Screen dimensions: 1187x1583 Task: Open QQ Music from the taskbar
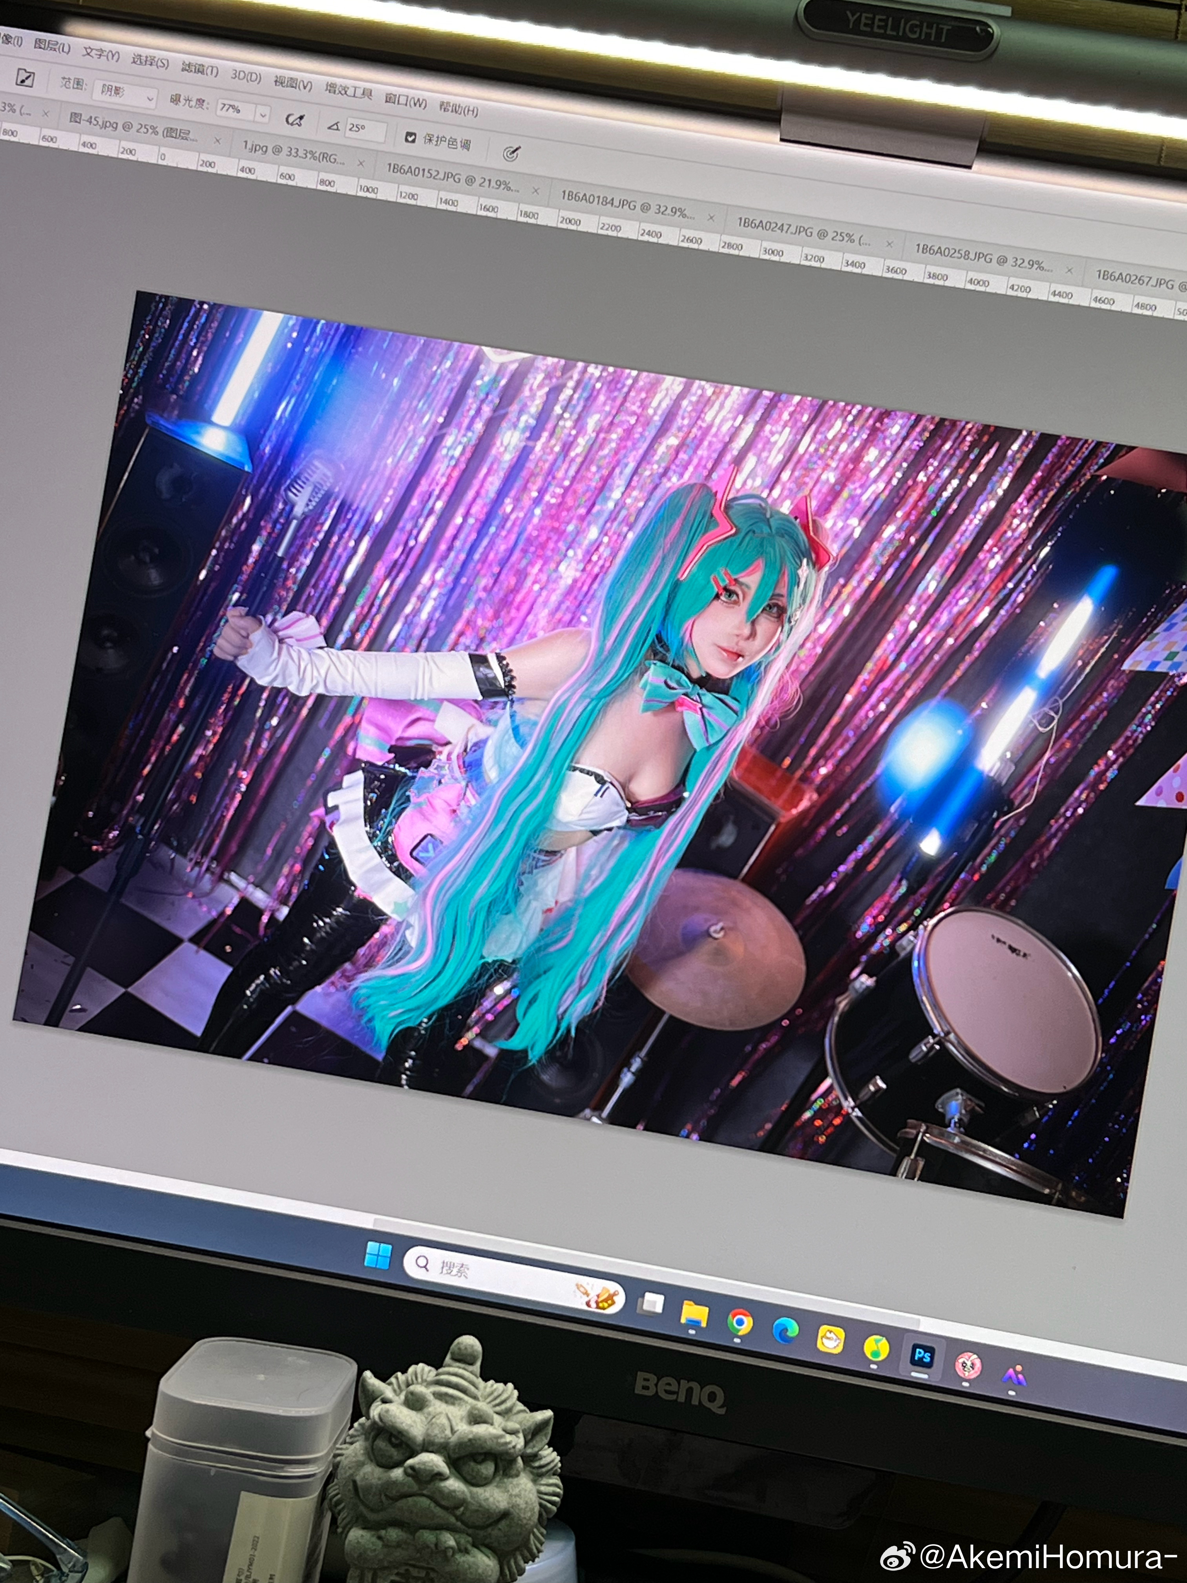point(876,1347)
